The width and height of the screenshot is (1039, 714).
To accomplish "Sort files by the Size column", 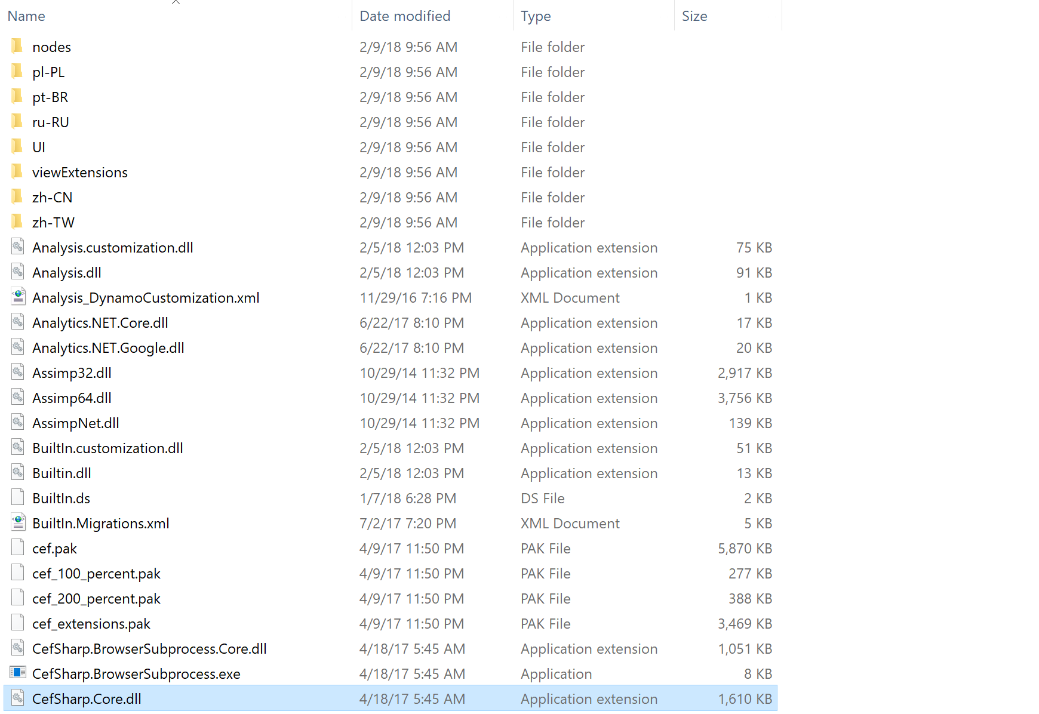I will (694, 16).
